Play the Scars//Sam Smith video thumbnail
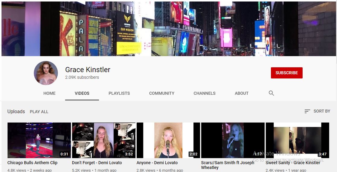 tap(233, 140)
